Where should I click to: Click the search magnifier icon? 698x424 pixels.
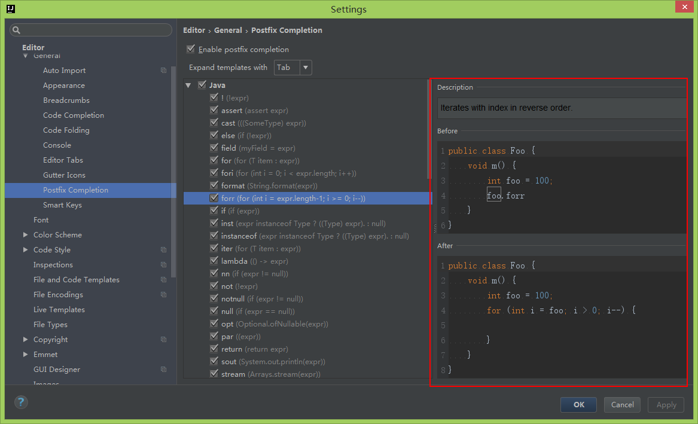17,30
